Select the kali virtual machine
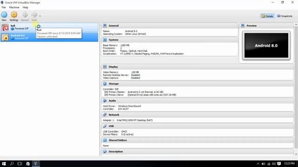The height and width of the screenshot is (167, 298). (x=49, y=27)
